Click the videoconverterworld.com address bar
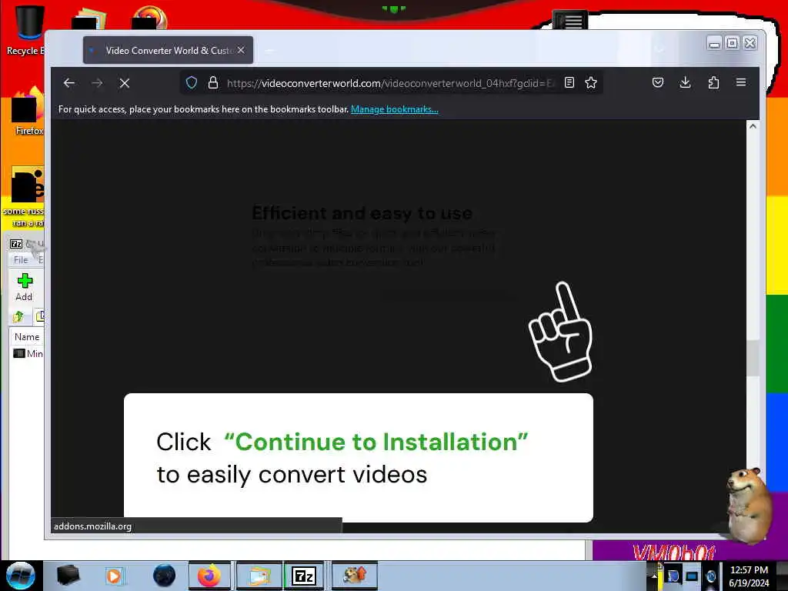The height and width of the screenshot is (591, 788). pyautogui.click(x=390, y=83)
